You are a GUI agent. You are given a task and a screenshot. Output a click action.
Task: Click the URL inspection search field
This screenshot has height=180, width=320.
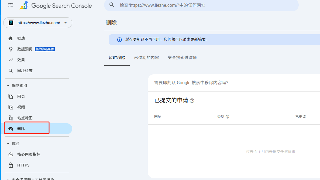point(201,5)
